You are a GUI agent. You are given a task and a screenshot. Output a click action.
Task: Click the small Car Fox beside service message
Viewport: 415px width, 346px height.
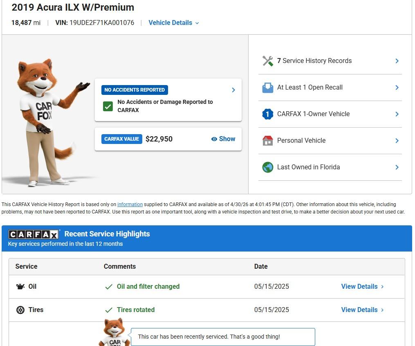114,332
